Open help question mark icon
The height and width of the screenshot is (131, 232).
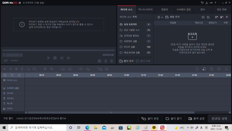tap(215, 3)
